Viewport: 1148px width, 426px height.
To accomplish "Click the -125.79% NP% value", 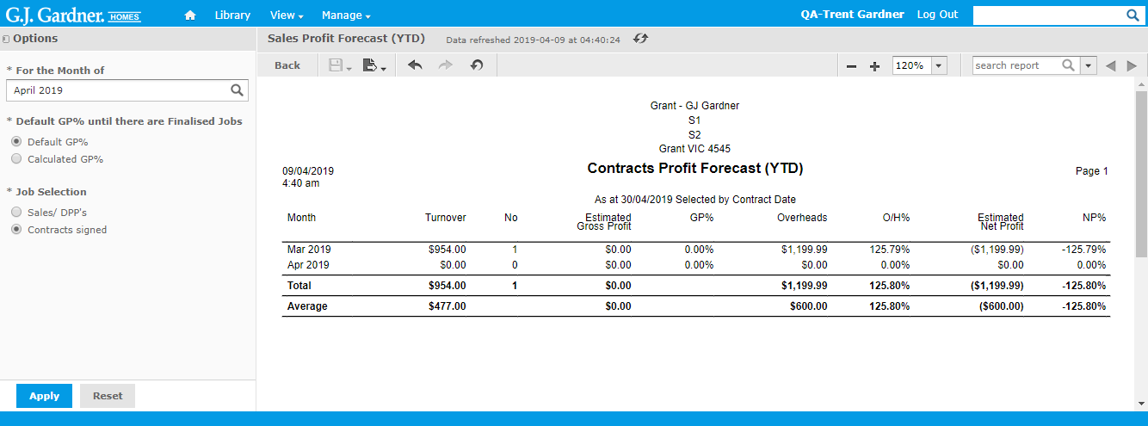I will coord(1083,250).
